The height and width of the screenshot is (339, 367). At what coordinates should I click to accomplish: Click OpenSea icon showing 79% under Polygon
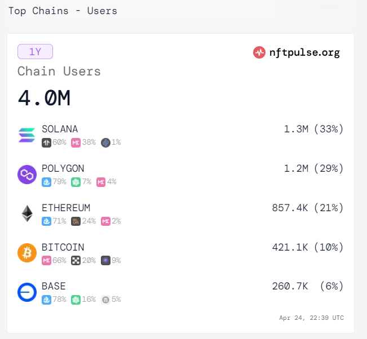(x=46, y=182)
